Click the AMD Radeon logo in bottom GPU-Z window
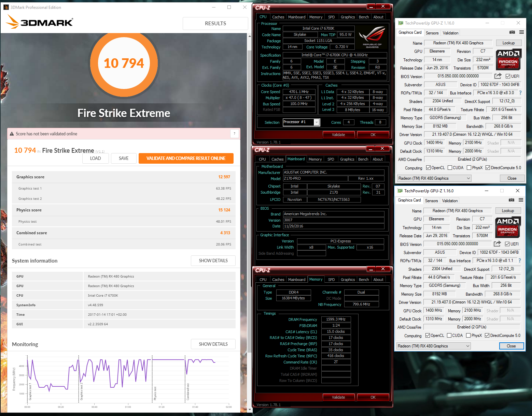The height and width of the screenshot is (416, 532). (507, 227)
